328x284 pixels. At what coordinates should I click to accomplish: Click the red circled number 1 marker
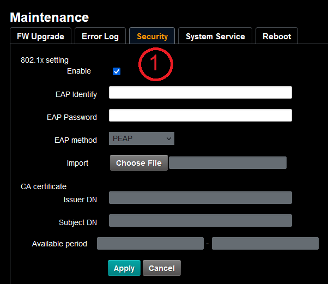tap(155, 64)
